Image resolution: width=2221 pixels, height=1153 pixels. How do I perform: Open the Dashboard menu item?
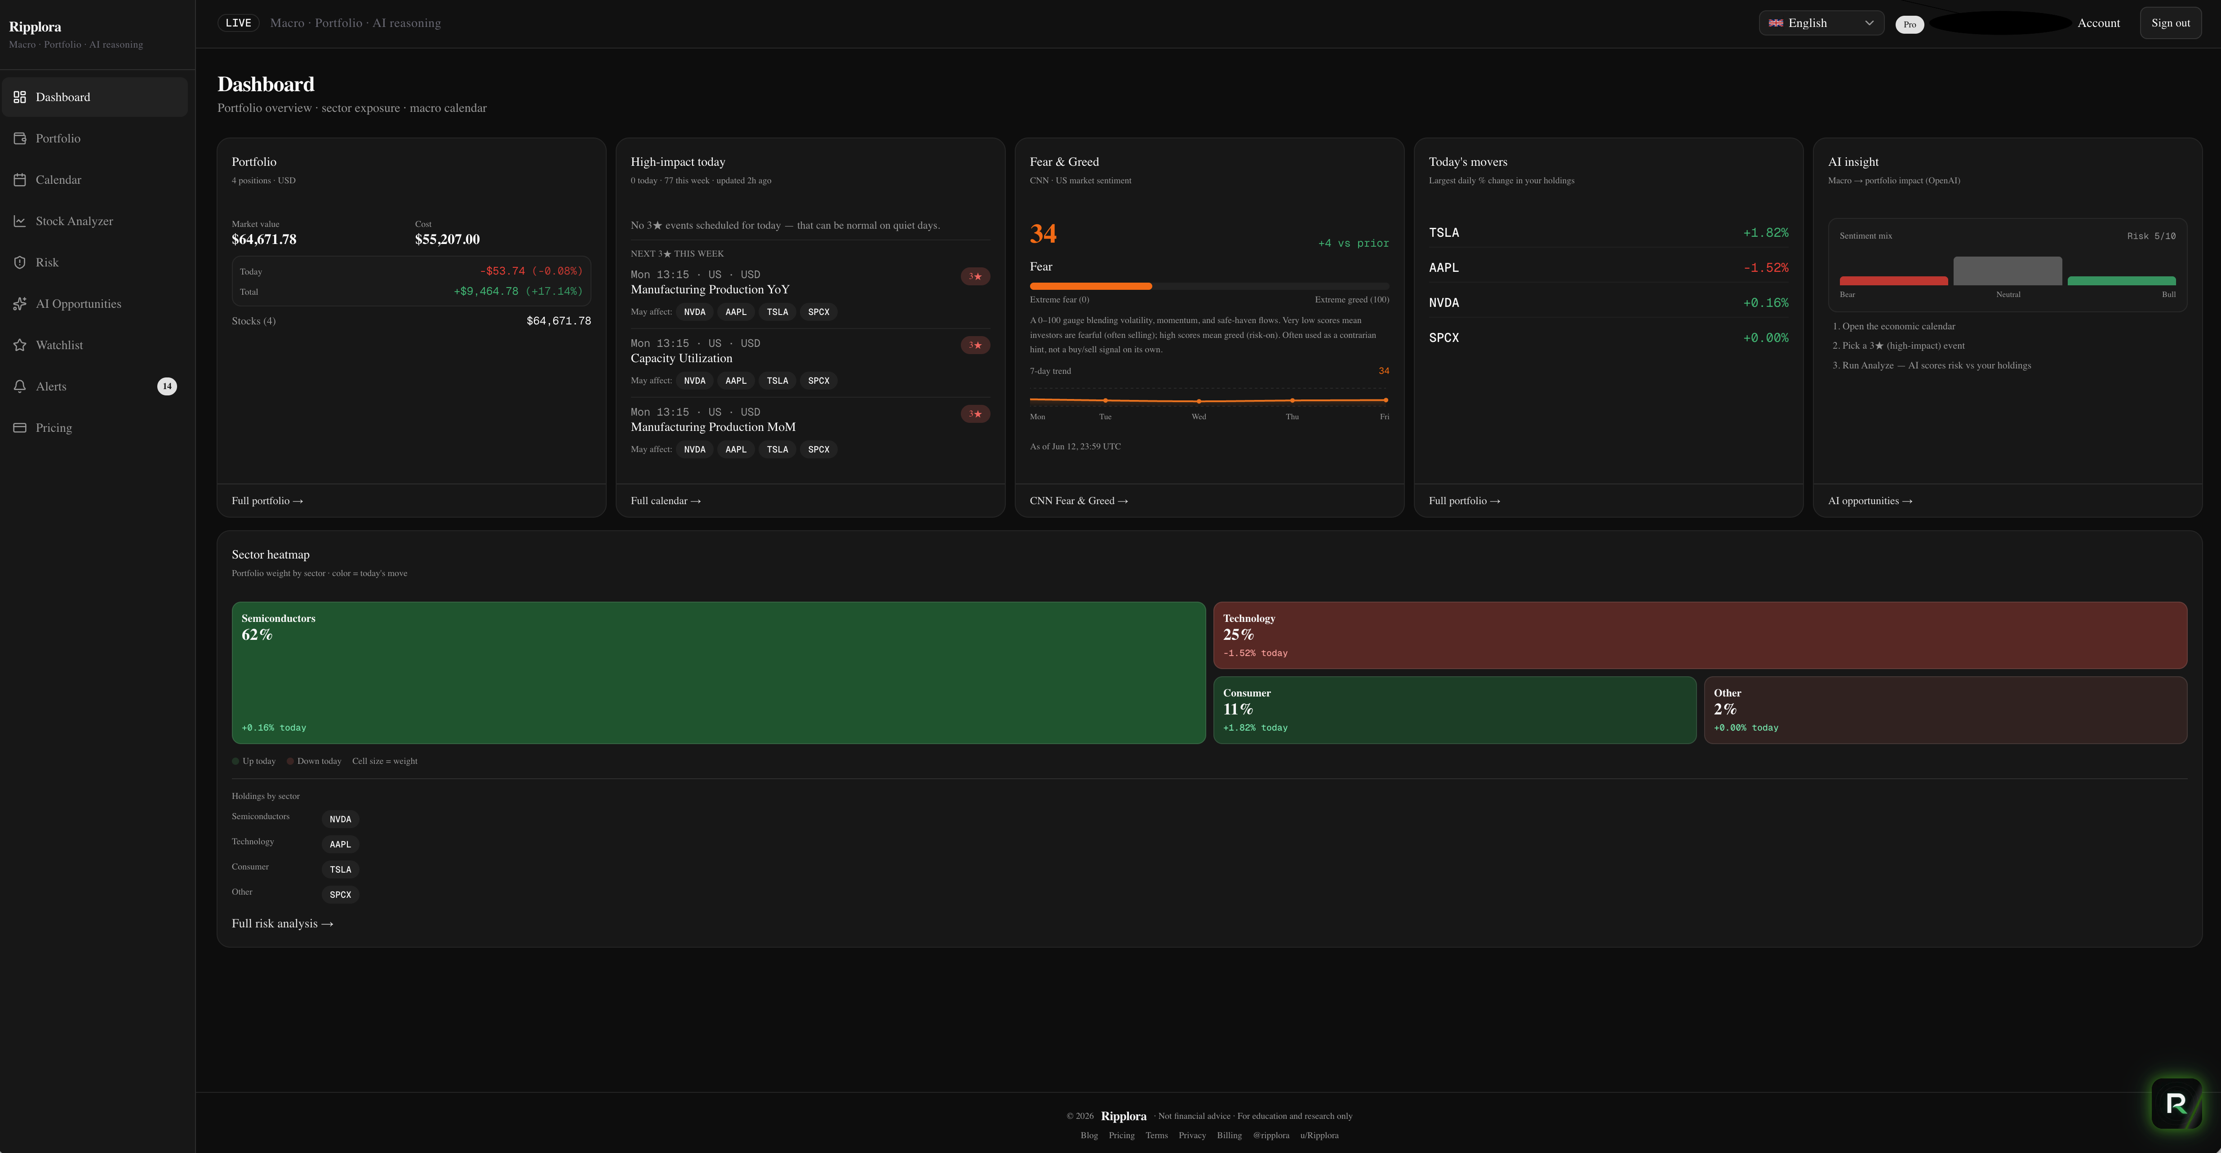click(95, 98)
